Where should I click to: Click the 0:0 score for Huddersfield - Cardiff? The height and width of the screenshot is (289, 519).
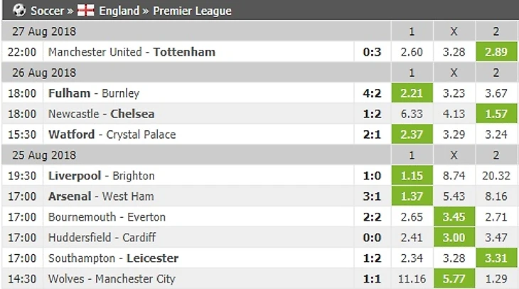pos(373,238)
